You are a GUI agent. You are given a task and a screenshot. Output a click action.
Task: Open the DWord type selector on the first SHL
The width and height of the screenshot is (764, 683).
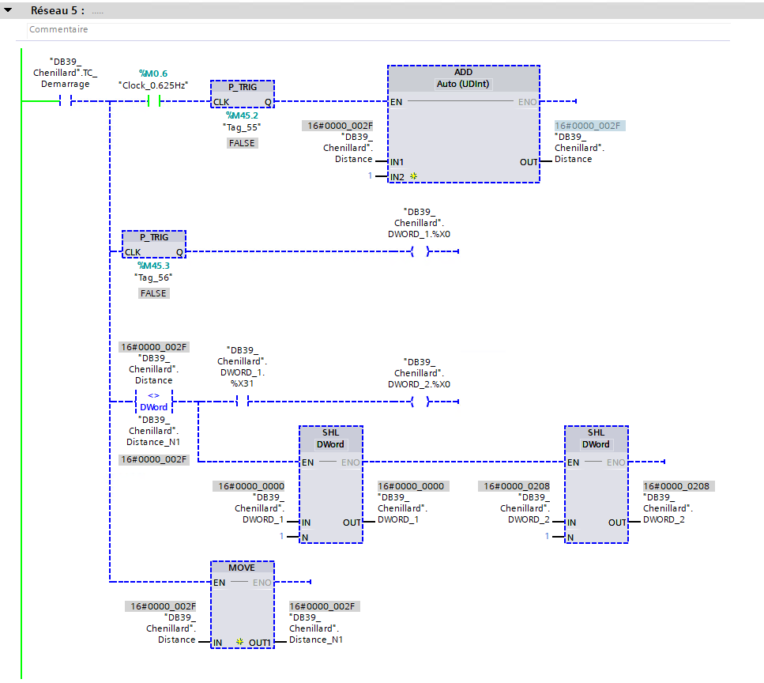coord(330,444)
